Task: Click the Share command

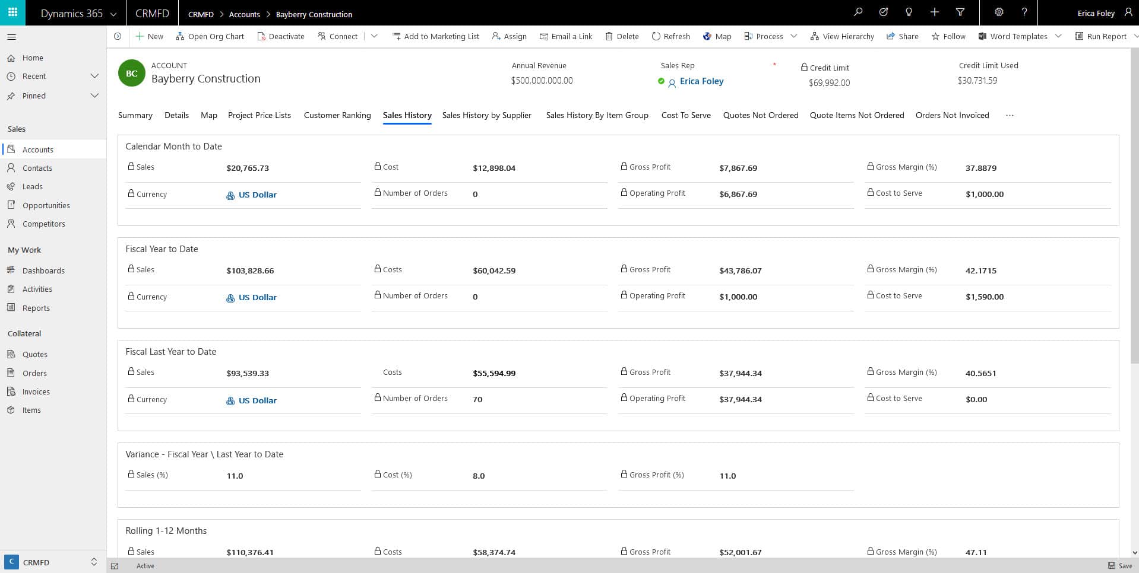Action: [x=902, y=36]
